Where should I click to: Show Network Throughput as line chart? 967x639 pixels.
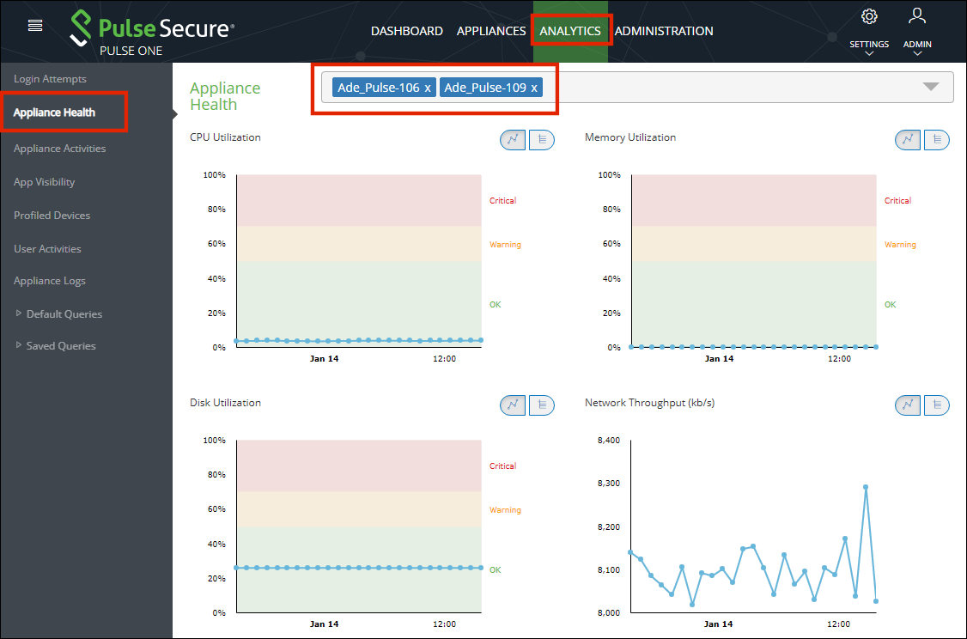point(909,405)
